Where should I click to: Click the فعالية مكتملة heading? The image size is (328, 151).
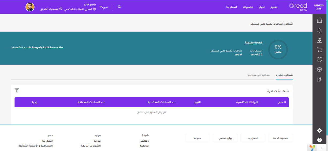[x=254, y=43]
